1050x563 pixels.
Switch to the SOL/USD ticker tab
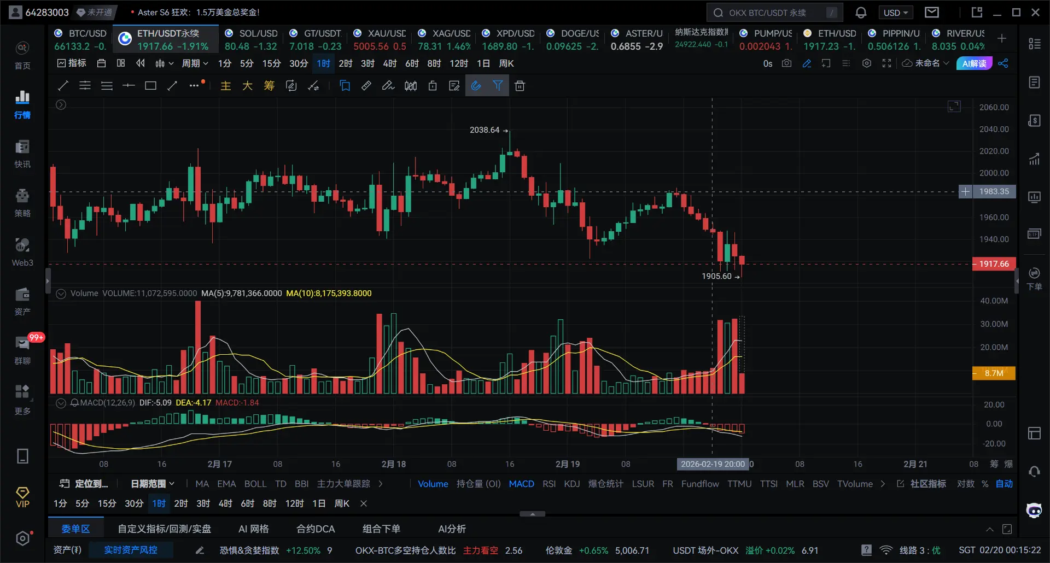pos(251,40)
